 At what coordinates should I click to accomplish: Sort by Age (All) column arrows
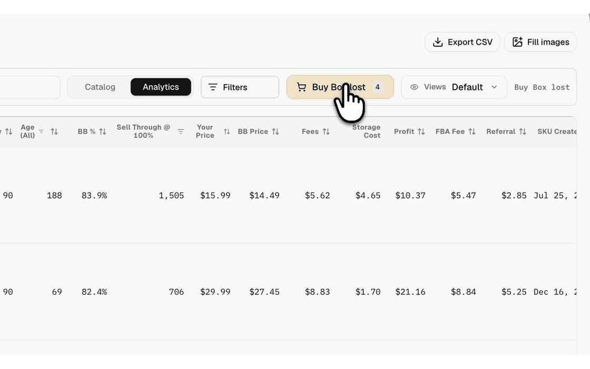pyautogui.click(x=54, y=131)
